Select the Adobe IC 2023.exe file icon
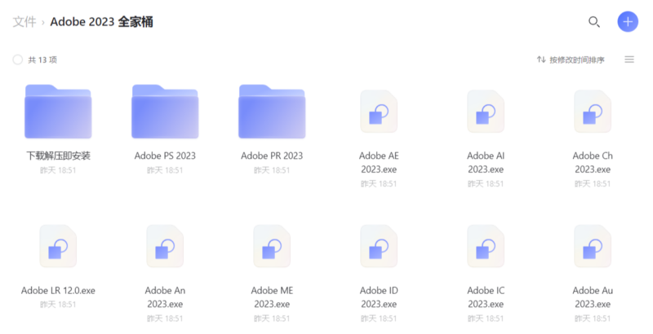 (486, 246)
